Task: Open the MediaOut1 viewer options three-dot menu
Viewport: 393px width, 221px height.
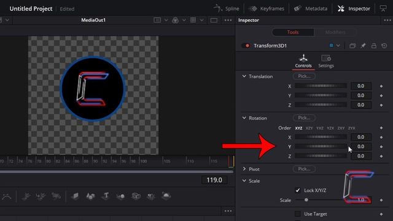Action: coord(228,20)
